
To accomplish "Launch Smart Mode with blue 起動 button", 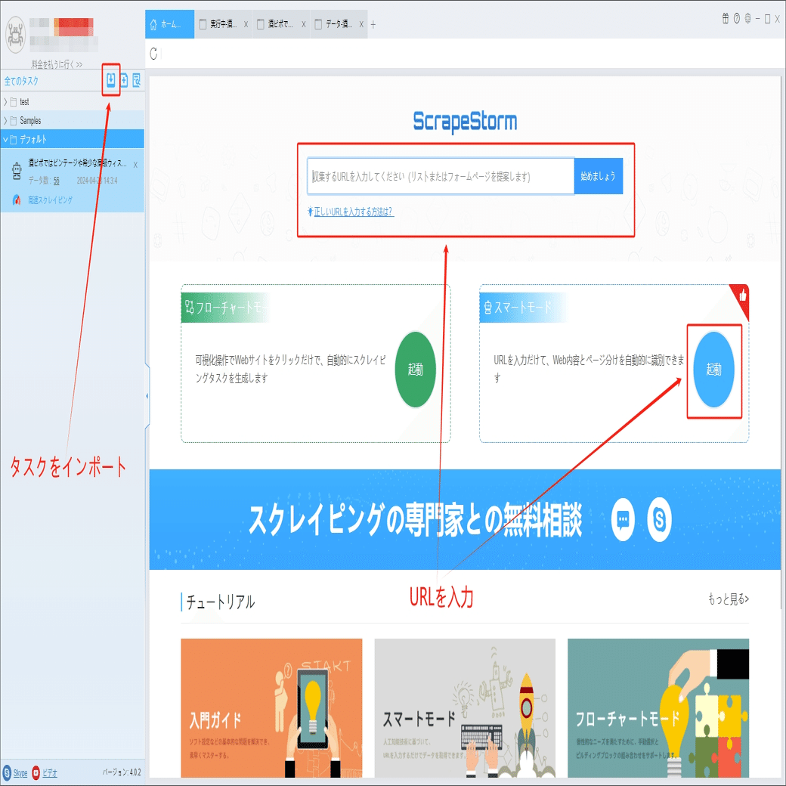I will click(x=713, y=370).
